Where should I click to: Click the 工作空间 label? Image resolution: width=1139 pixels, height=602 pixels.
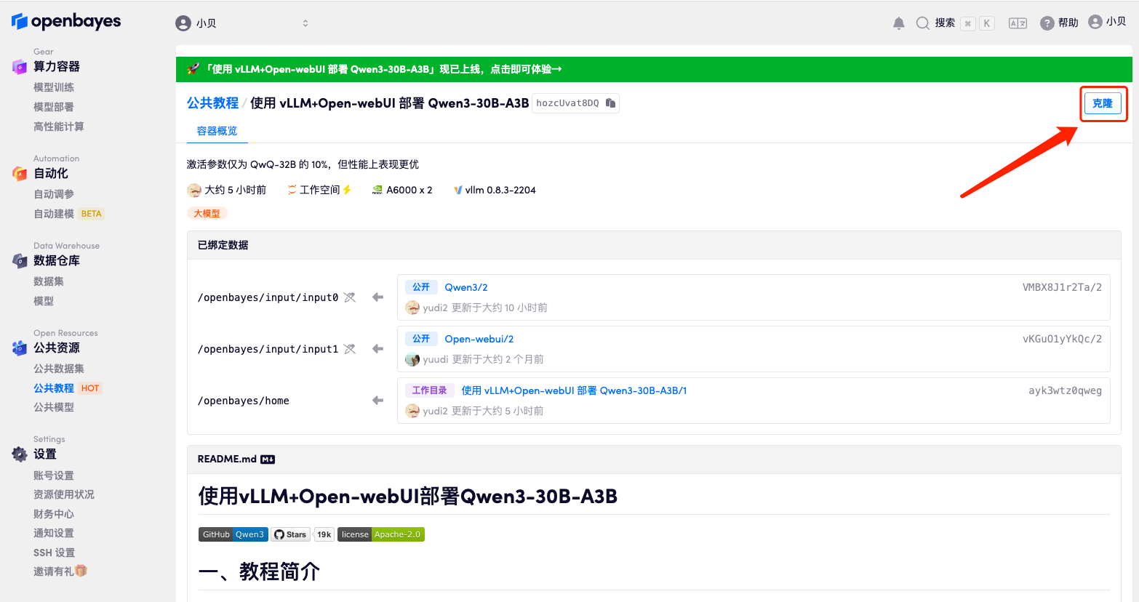(x=320, y=190)
